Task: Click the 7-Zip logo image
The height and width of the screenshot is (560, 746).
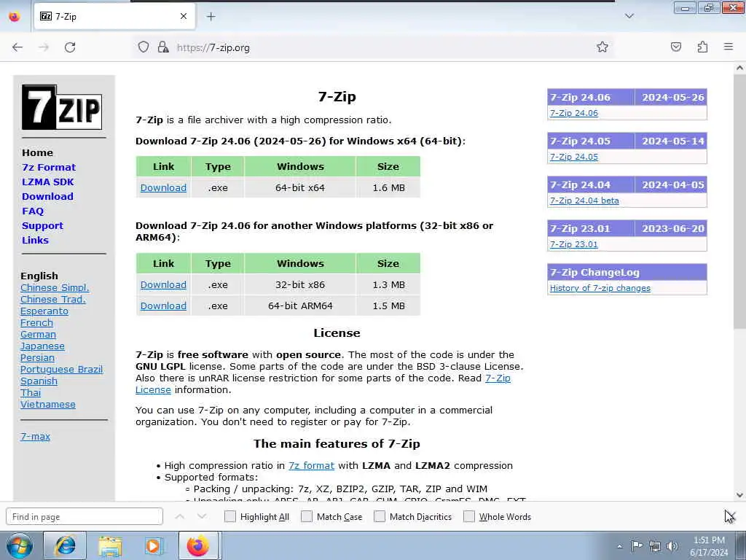Action: (62, 107)
